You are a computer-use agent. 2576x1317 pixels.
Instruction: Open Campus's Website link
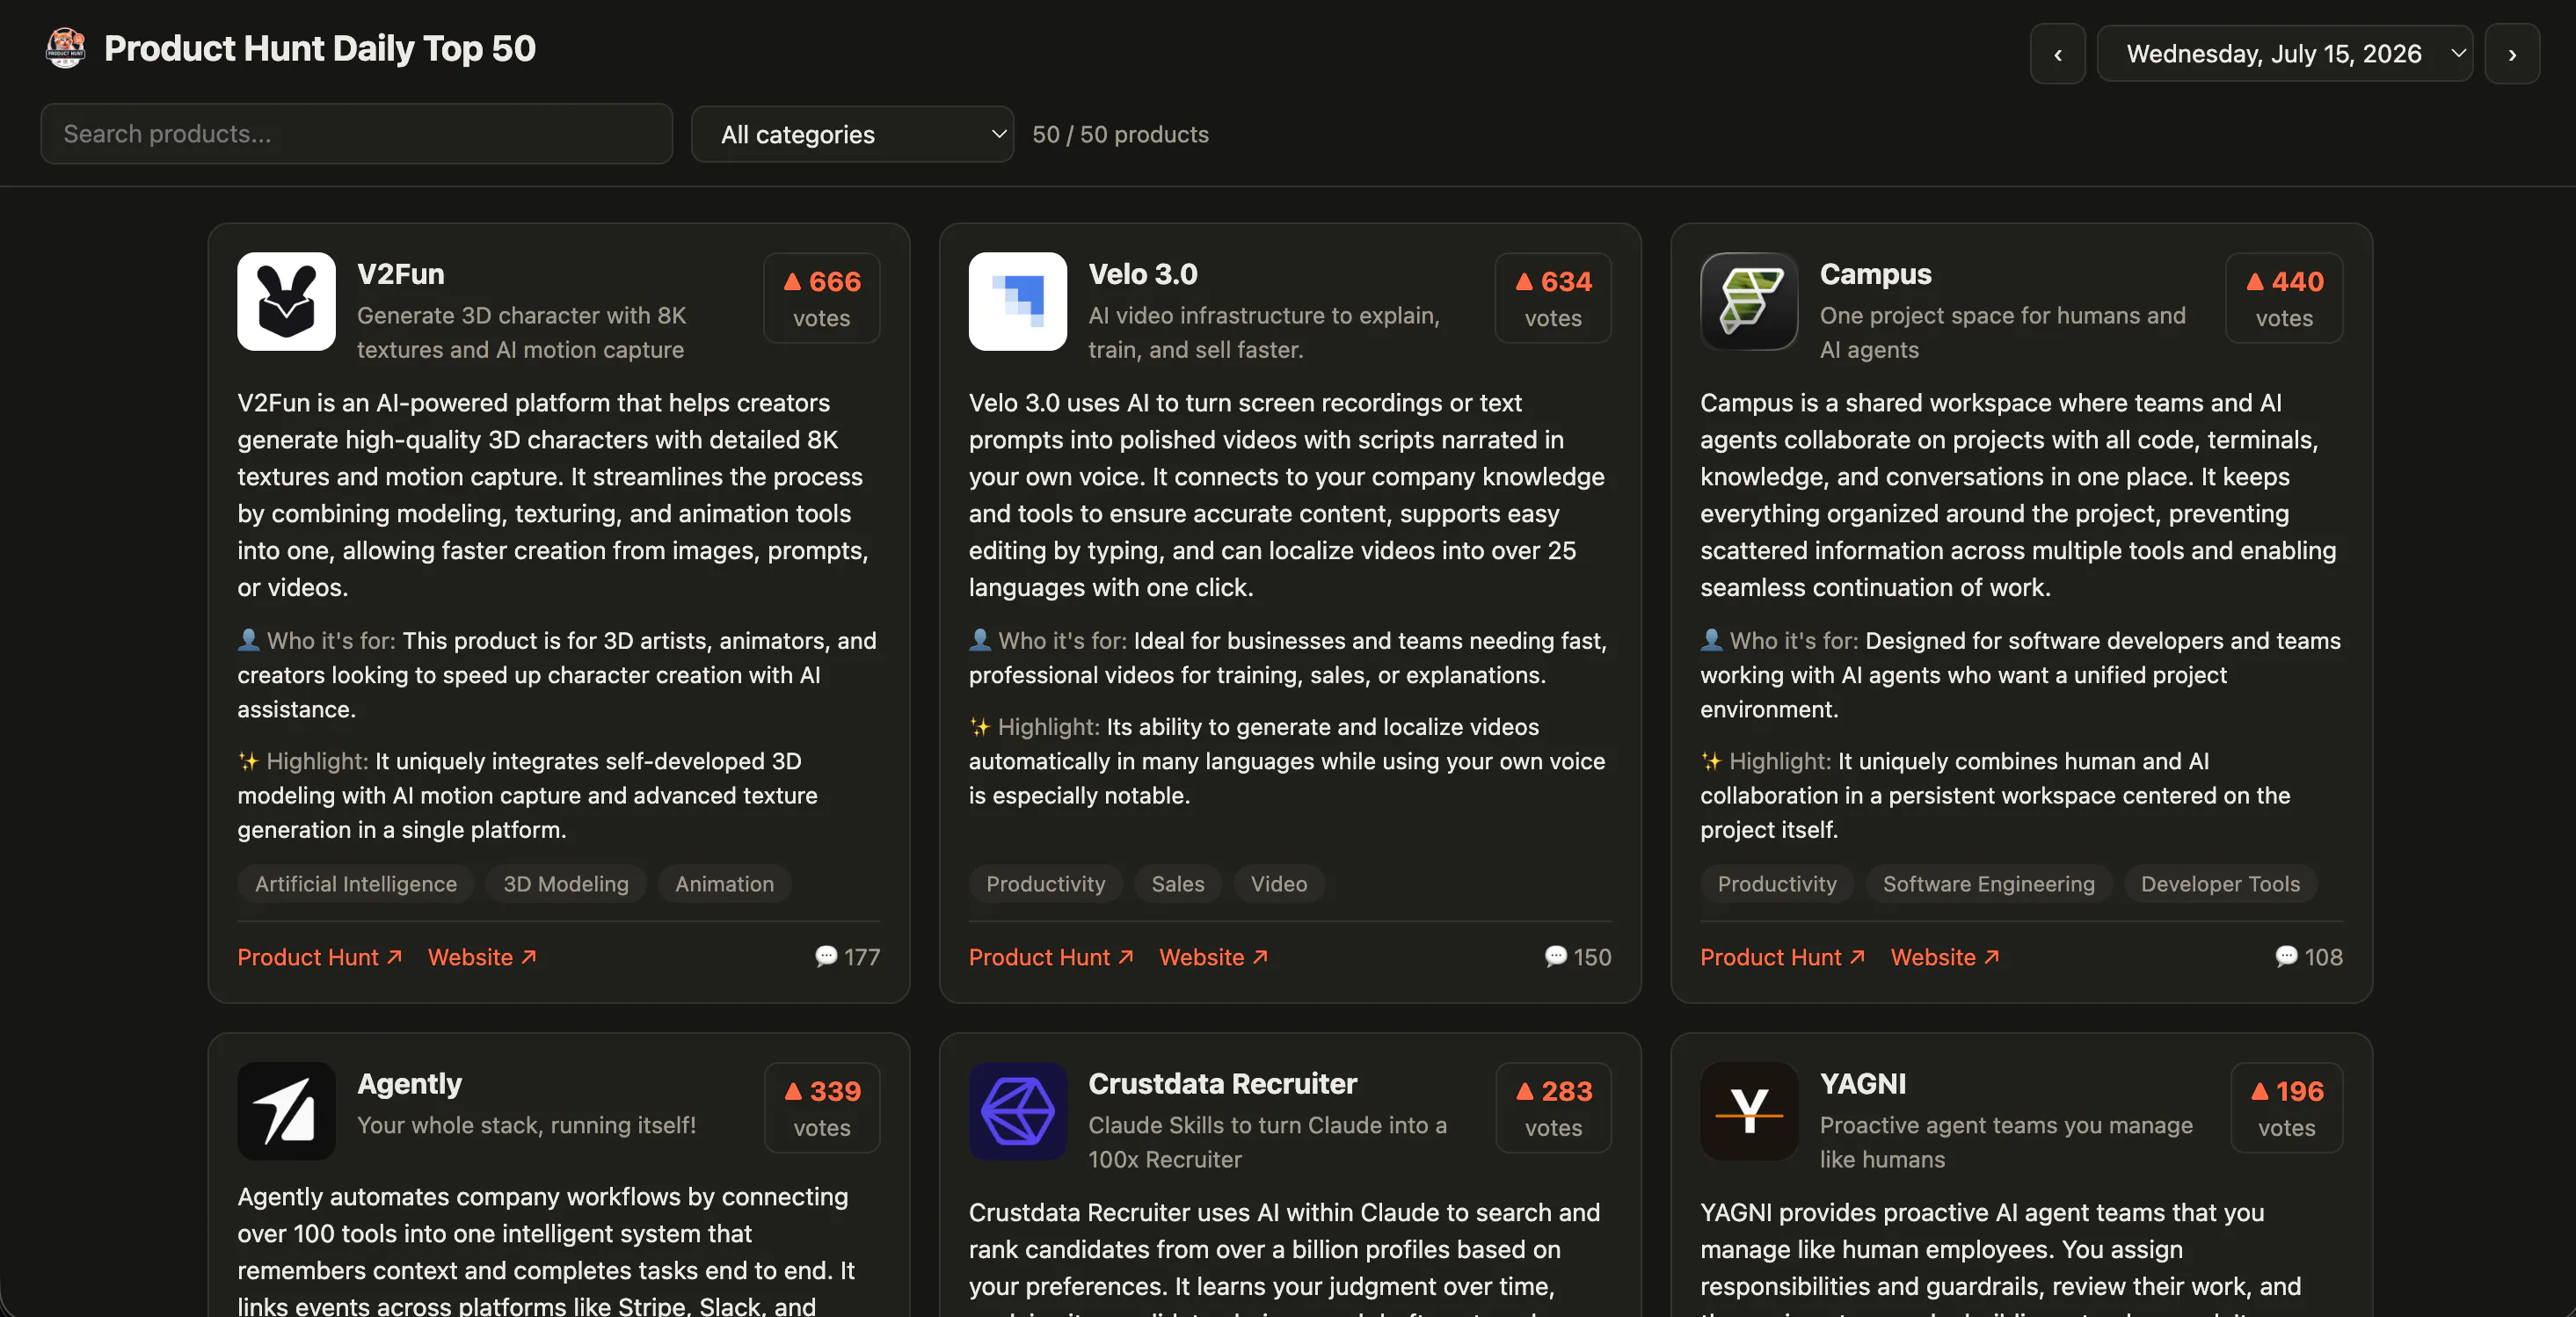pos(1945,957)
